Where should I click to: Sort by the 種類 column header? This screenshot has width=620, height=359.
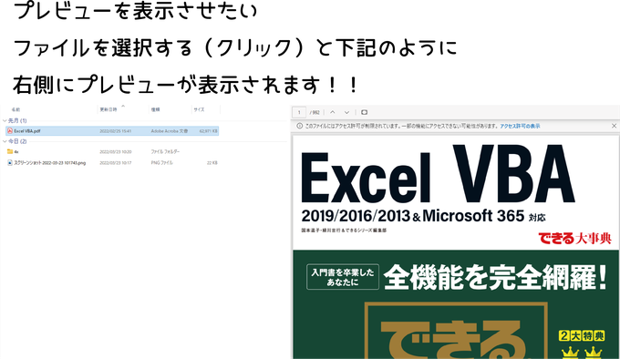coord(155,109)
